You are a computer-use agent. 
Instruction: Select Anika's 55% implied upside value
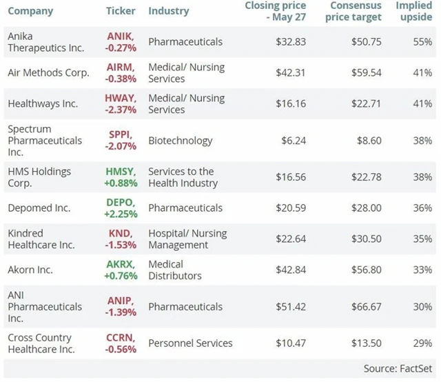422,42
